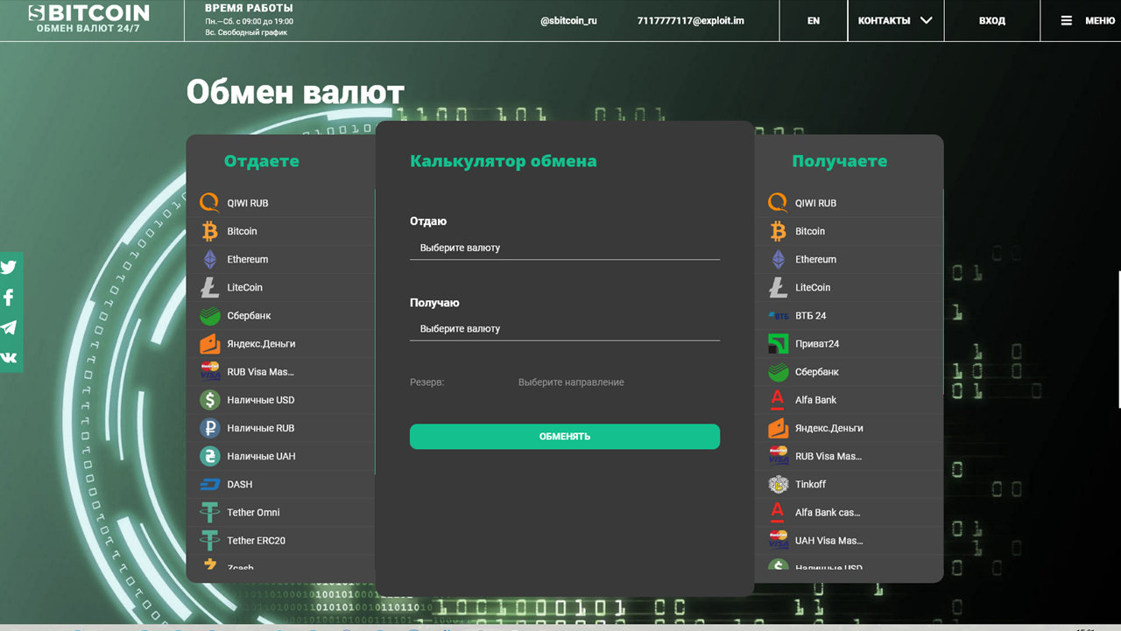Select Bitcoin icon in Отдаете list

tap(209, 231)
